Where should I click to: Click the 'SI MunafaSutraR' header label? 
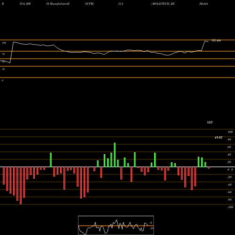(58, 4)
